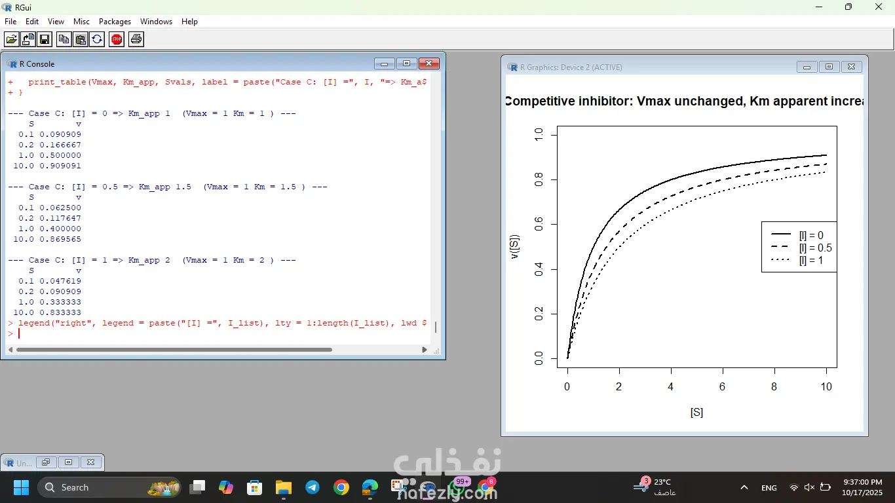Minimize the R Console window

384,64
